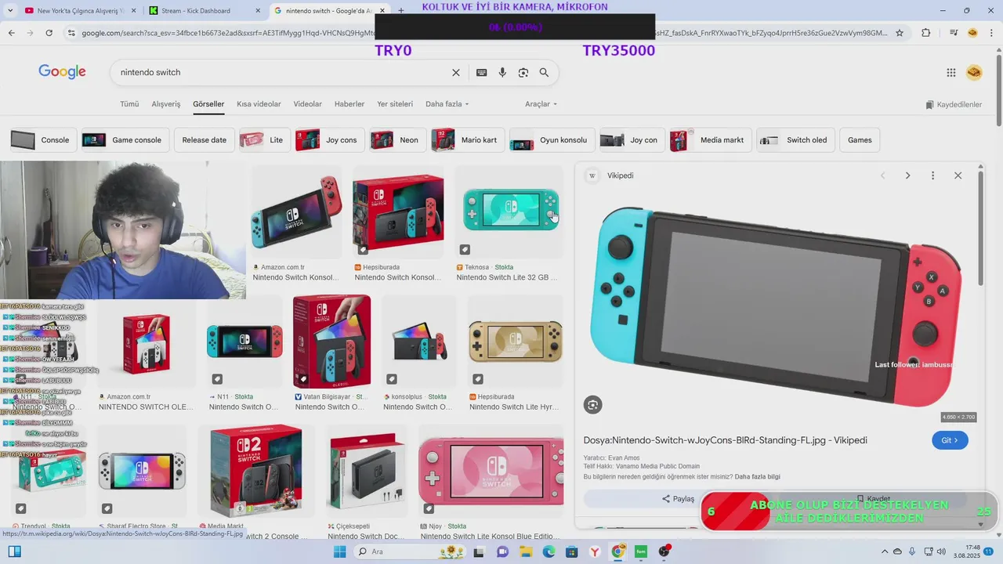This screenshot has height=564, width=1003.
Task: Open the preview panel three-dot menu
Action: tap(932, 175)
